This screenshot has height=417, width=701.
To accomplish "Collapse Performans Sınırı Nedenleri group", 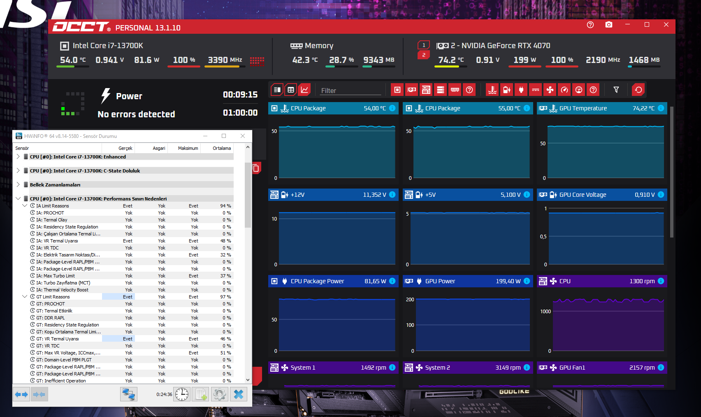I will click(x=18, y=199).
